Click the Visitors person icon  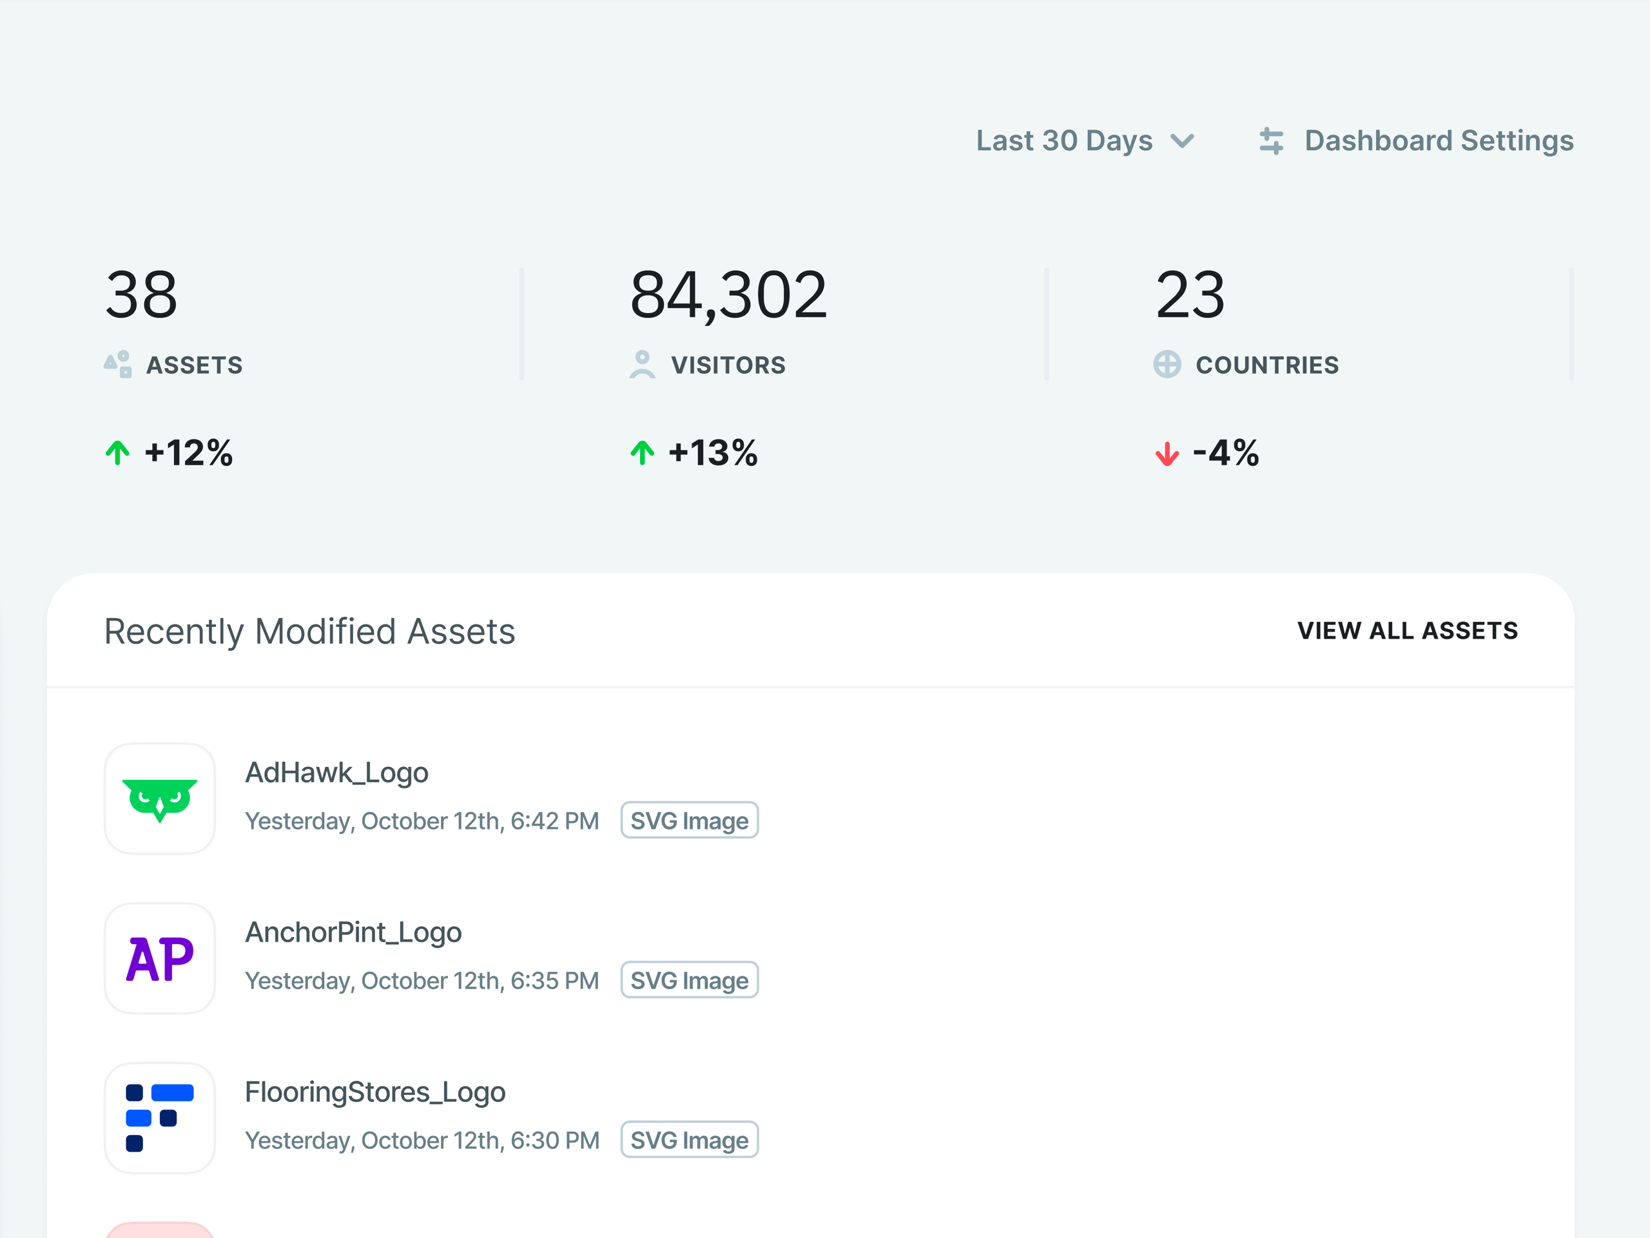[642, 365]
